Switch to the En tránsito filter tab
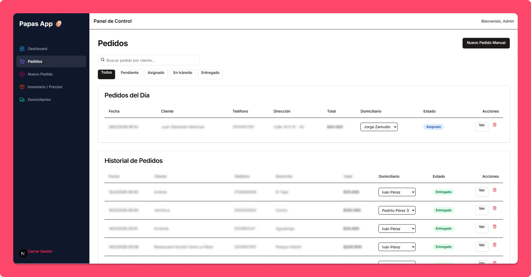This screenshot has width=531, height=277. click(182, 74)
